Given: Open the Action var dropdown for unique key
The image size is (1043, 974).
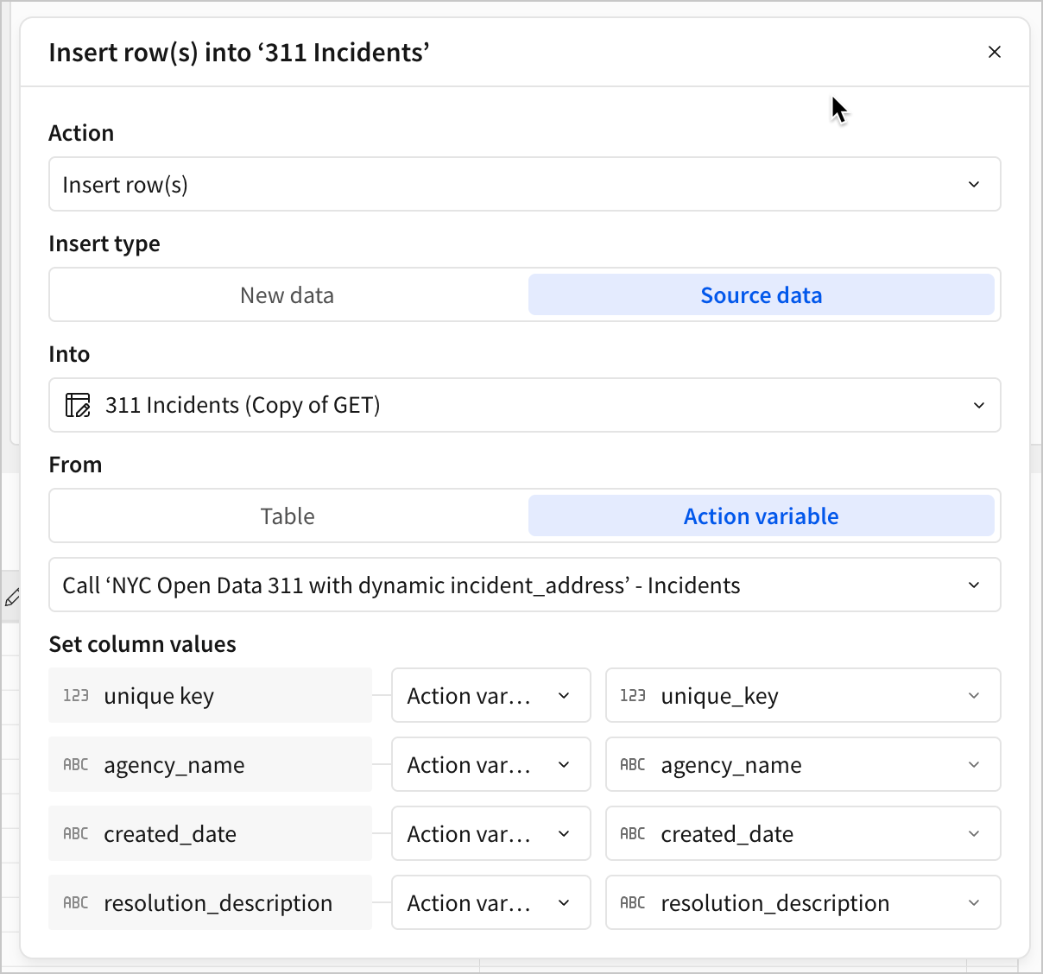Looking at the screenshot, I should pyautogui.click(x=491, y=695).
